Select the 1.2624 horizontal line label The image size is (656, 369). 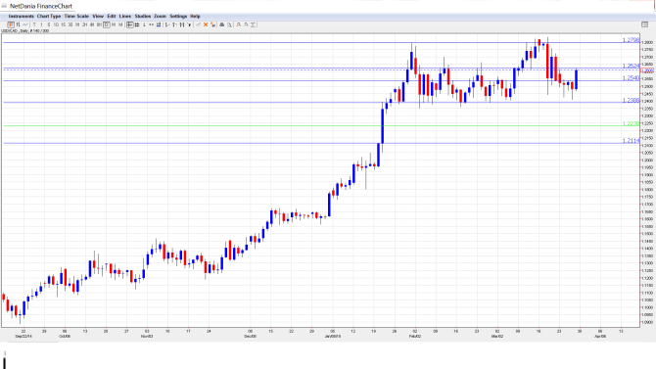tap(631, 66)
